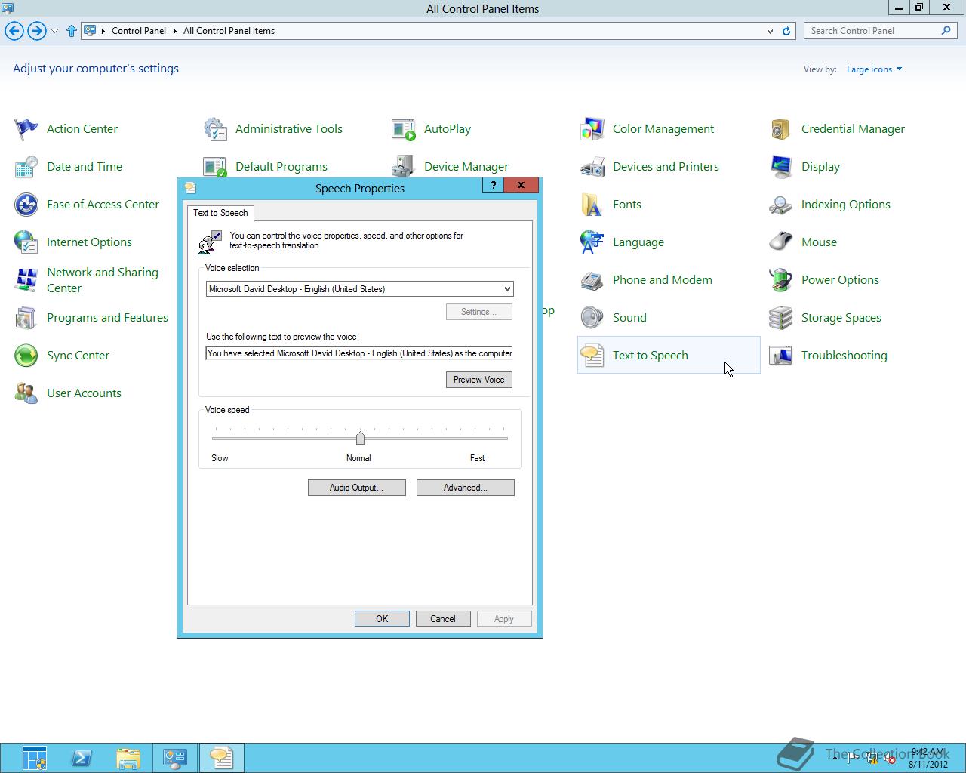The width and height of the screenshot is (966, 773).
Task: Go up one folder level
Action: [x=72, y=31]
